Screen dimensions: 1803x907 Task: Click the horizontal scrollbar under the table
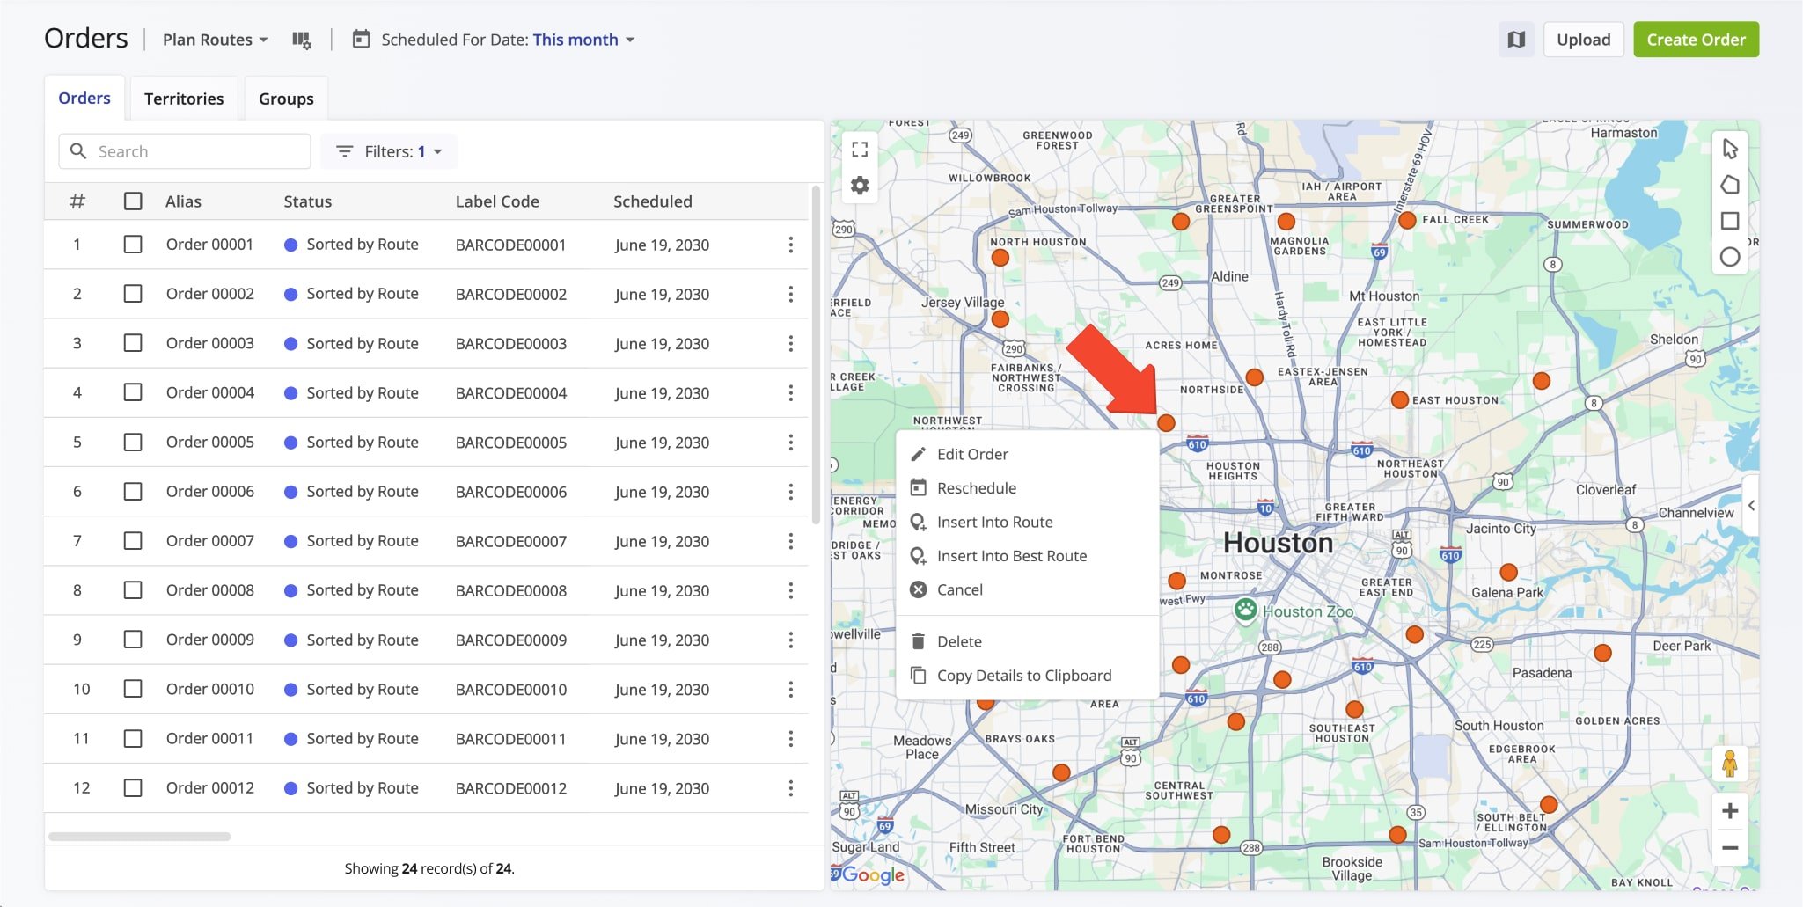pos(140,837)
